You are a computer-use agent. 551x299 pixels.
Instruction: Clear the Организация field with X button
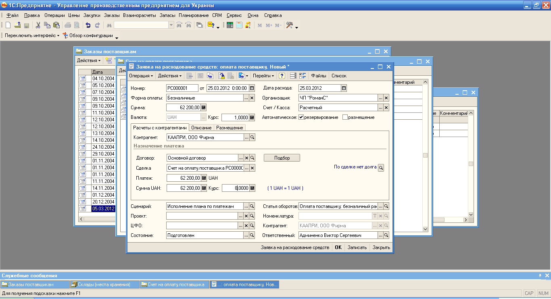(x=386, y=98)
